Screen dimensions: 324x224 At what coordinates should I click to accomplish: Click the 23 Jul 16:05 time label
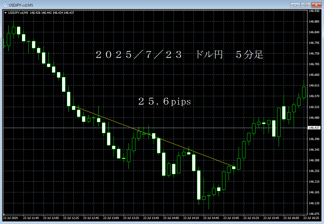291,218
